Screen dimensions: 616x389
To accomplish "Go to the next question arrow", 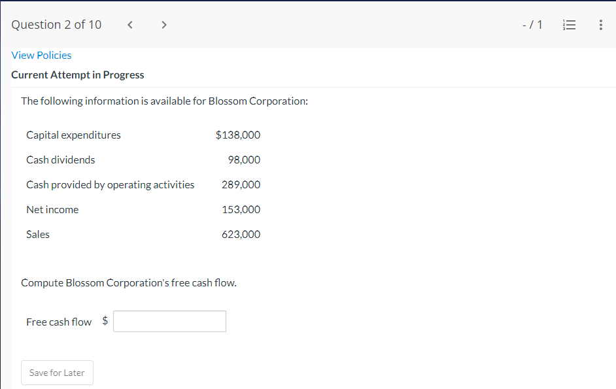I will 164,25.
